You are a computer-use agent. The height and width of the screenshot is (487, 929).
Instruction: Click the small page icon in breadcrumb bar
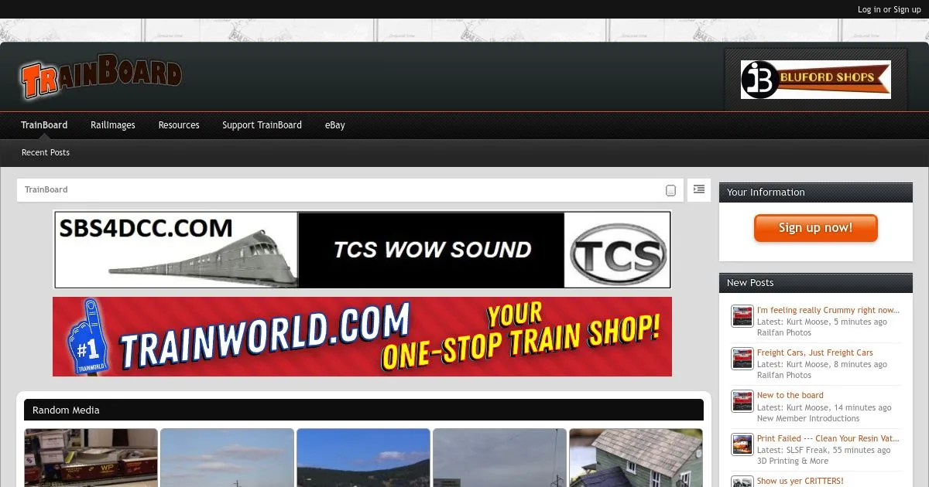coord(670,190)
